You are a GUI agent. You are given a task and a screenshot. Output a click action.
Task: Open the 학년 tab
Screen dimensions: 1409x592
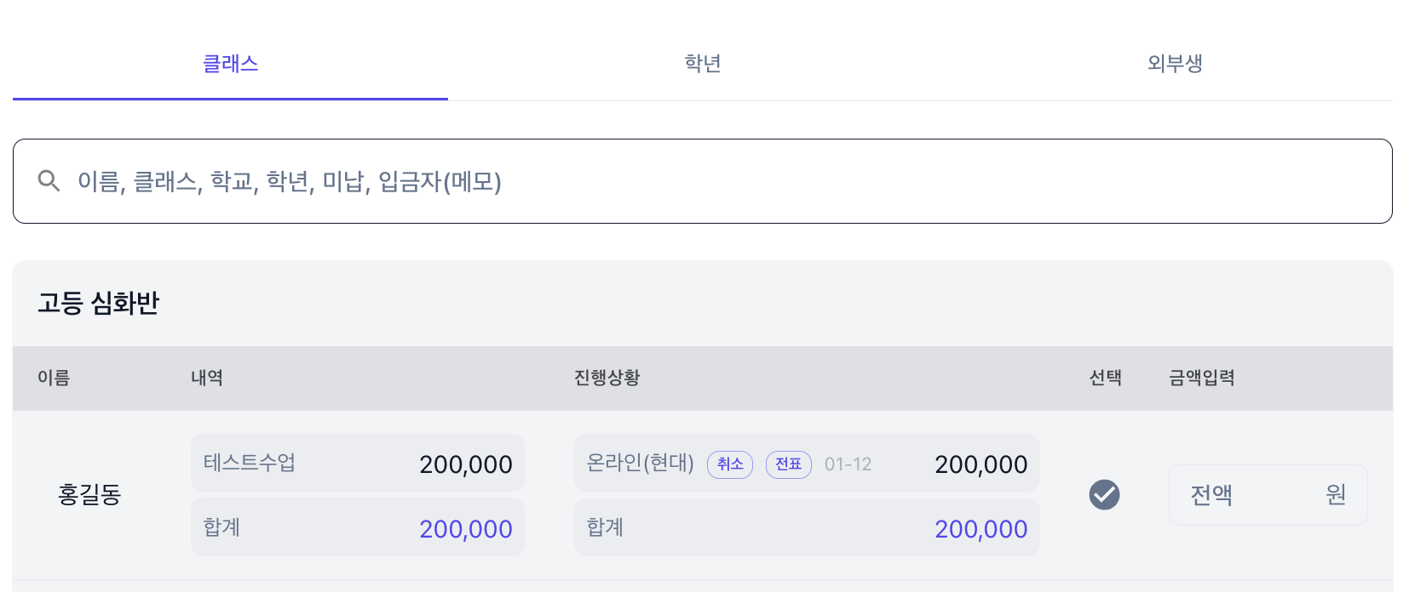pos(703,64)
